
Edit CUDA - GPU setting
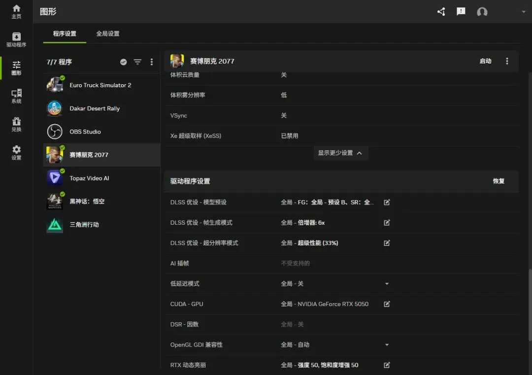click(387, 304)
